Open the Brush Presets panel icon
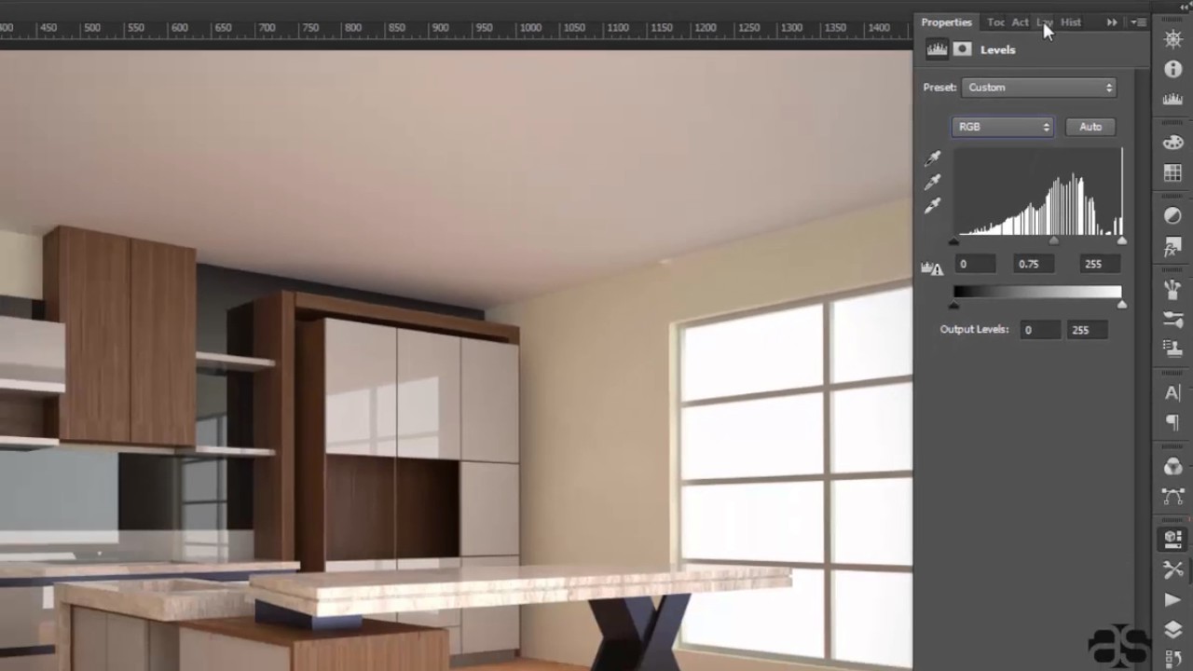1193x671 pixels. pos(1172,320)
